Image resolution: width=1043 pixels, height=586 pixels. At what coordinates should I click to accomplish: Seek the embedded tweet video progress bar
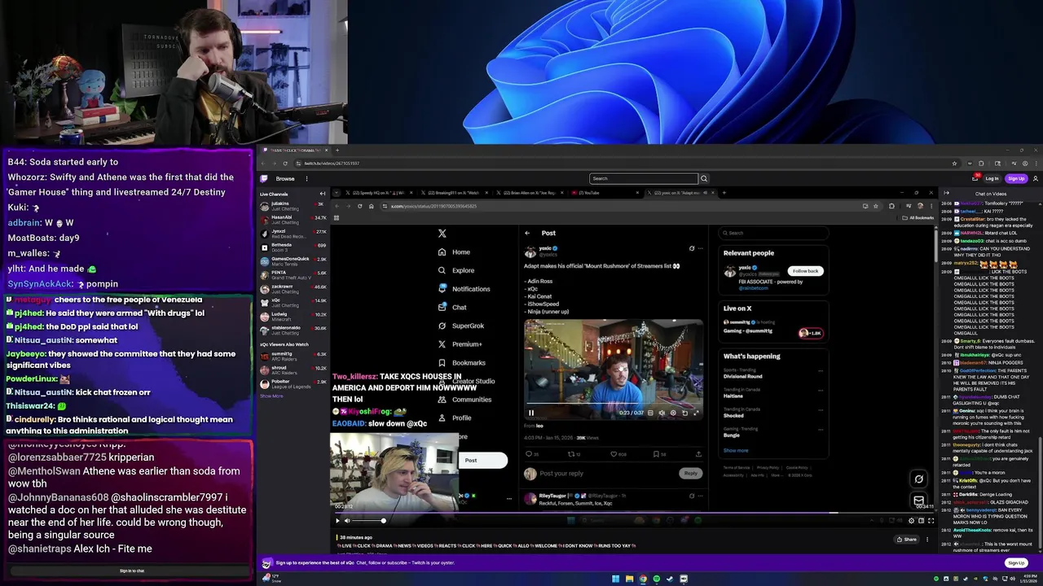614,403
